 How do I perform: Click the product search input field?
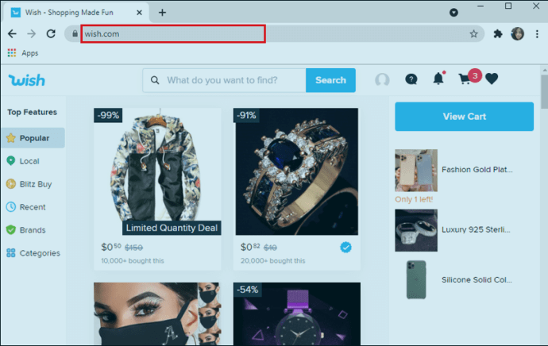[232, 80]
